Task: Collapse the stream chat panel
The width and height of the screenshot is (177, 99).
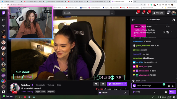Action: pos(133,20)
